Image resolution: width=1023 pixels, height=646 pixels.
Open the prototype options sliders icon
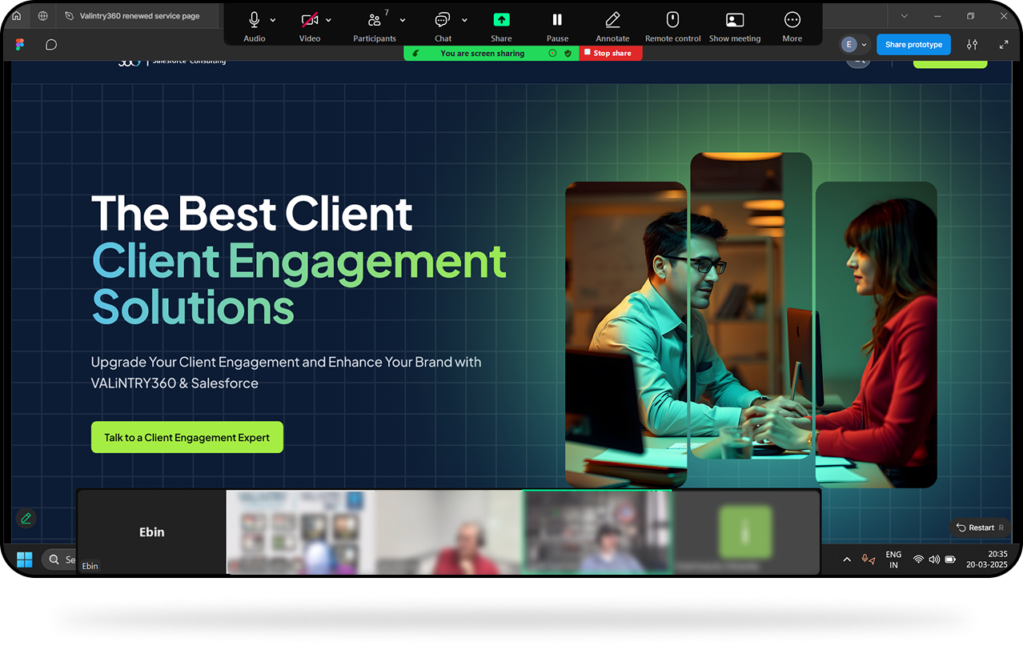(972, 45)
